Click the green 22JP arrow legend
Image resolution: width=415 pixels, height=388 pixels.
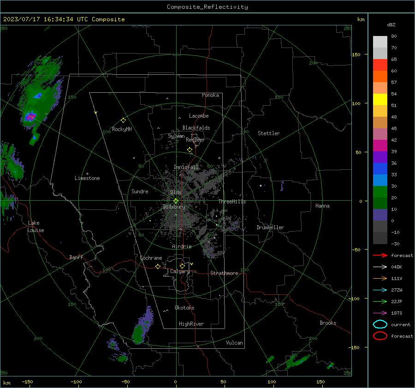[x=380, y=301]
